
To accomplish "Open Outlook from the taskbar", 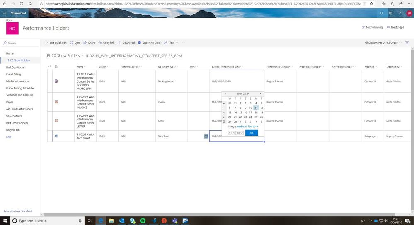I will (122, 220).
